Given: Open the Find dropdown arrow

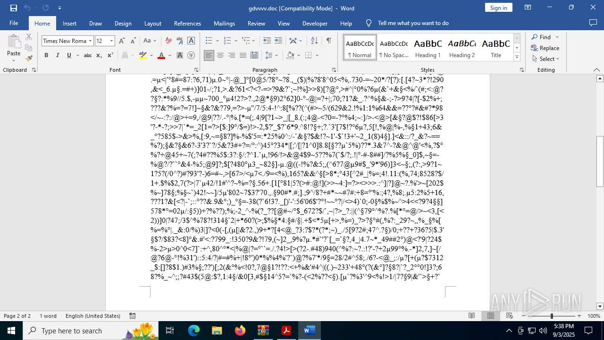Looking at the screenshot, I should [x=557, y=37].
